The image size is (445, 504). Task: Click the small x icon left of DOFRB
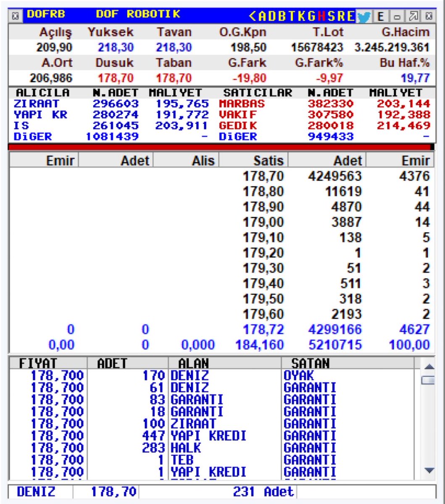16,16
